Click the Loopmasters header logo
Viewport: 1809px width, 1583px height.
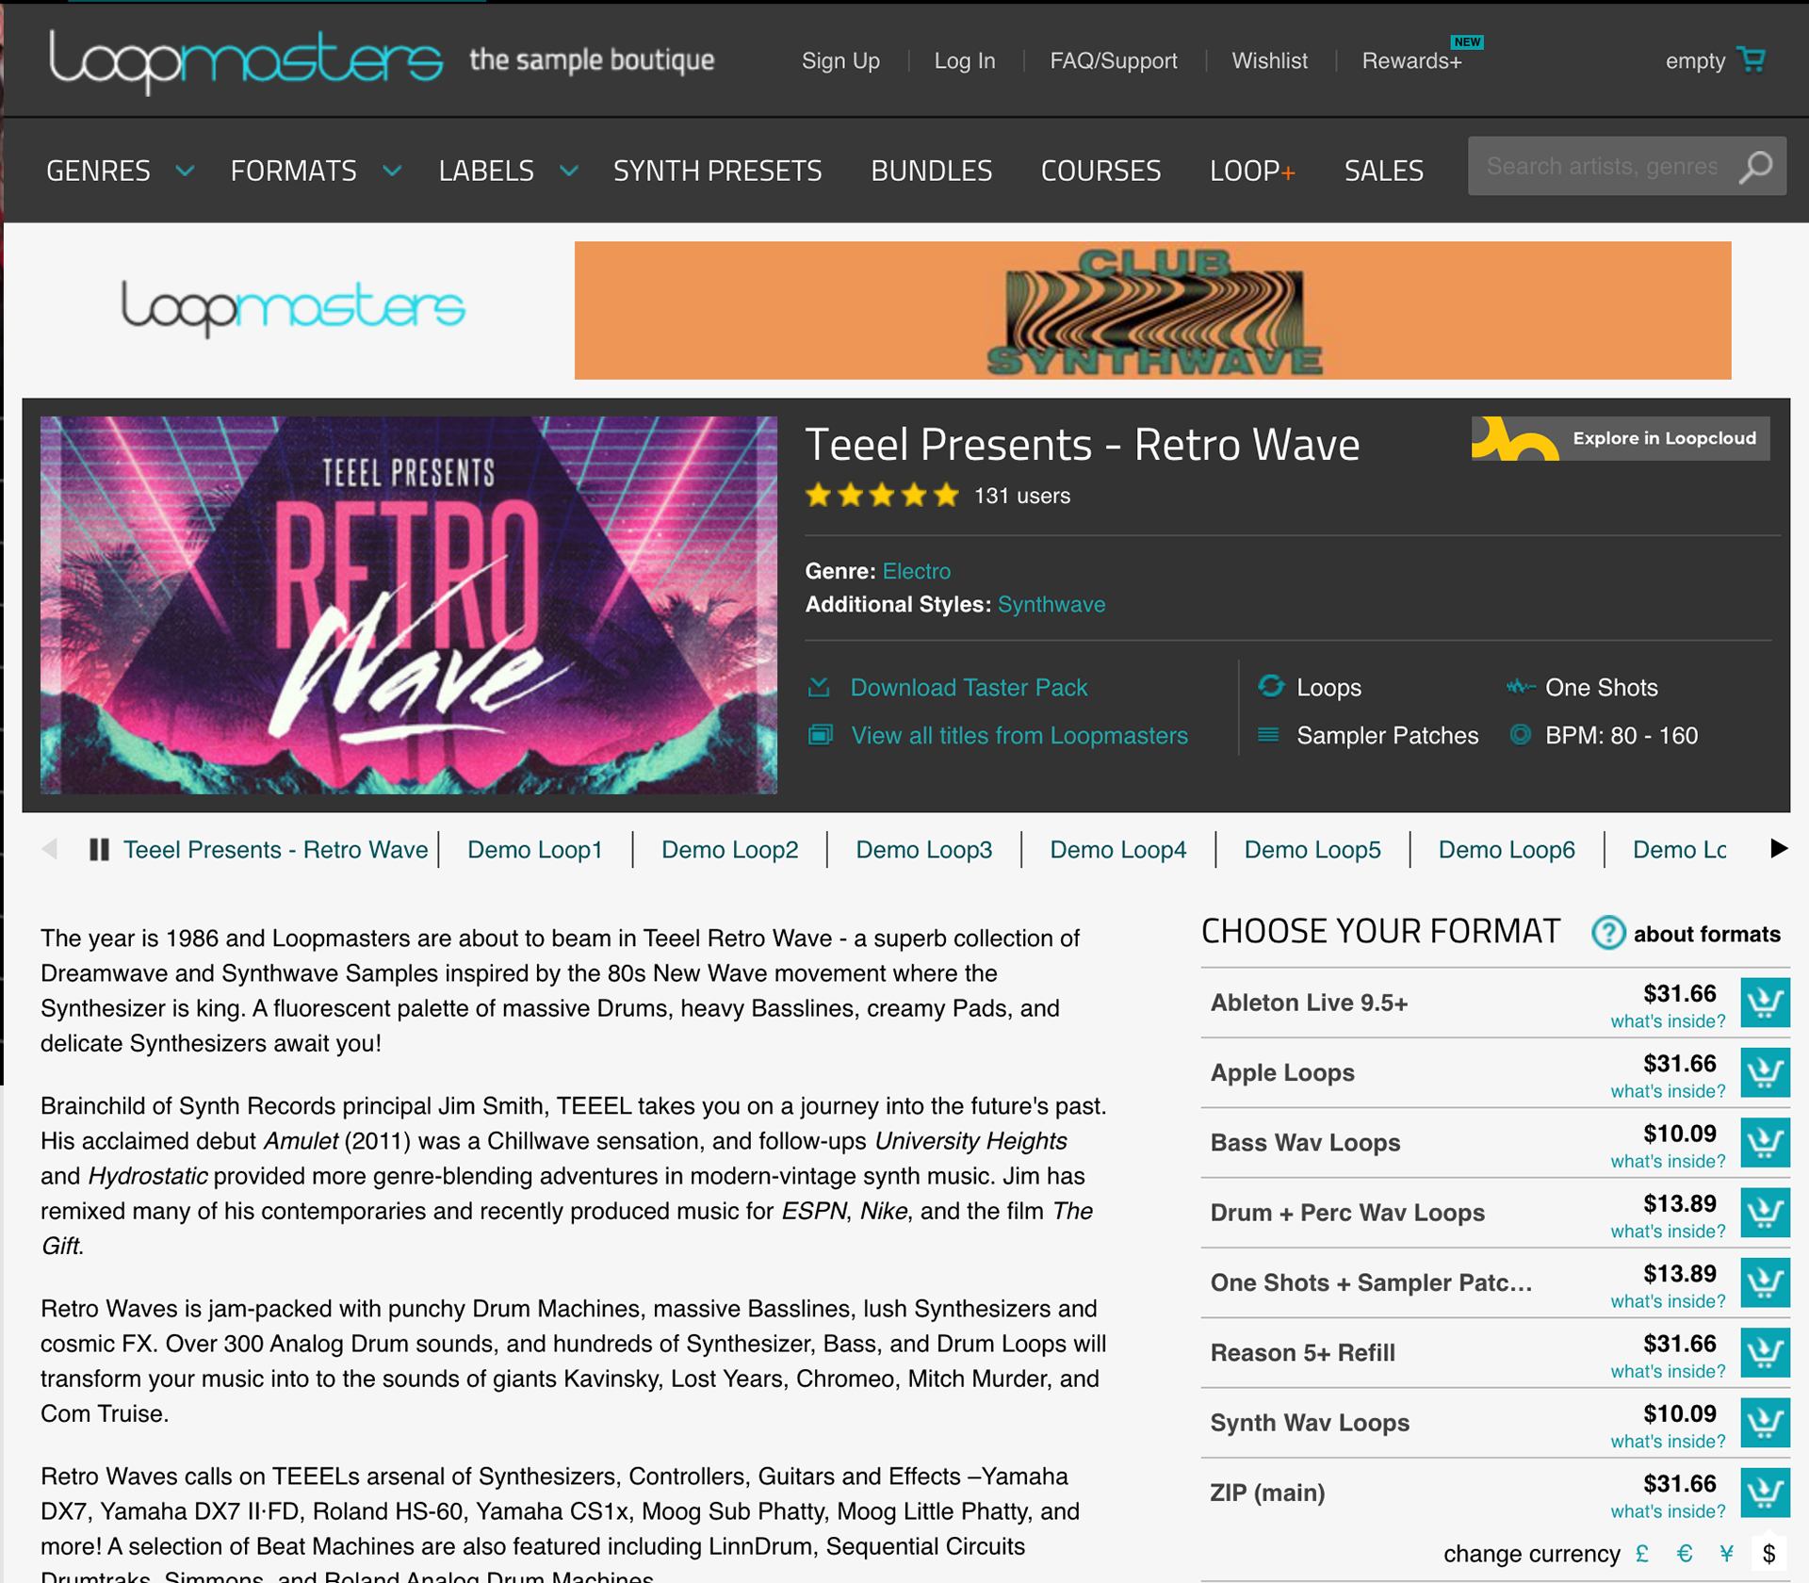click(x=246, y=61)
